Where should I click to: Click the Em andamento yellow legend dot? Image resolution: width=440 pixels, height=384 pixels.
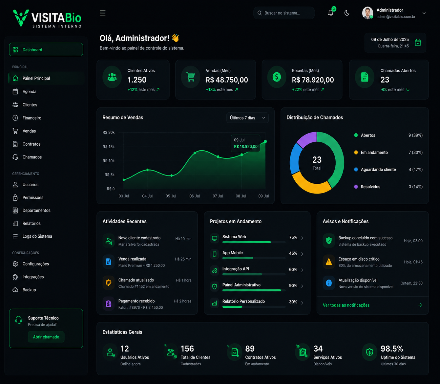356,153
